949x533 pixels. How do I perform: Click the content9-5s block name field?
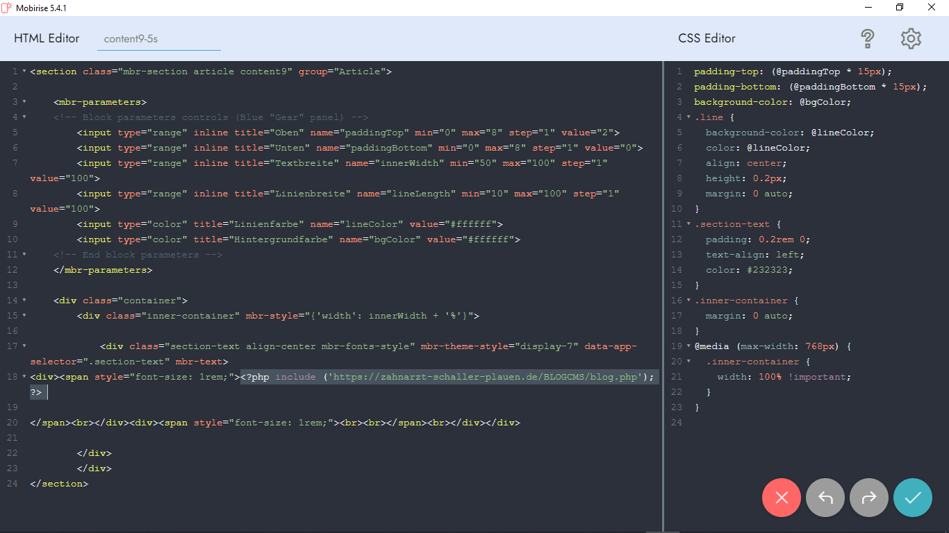coord(158,39)
